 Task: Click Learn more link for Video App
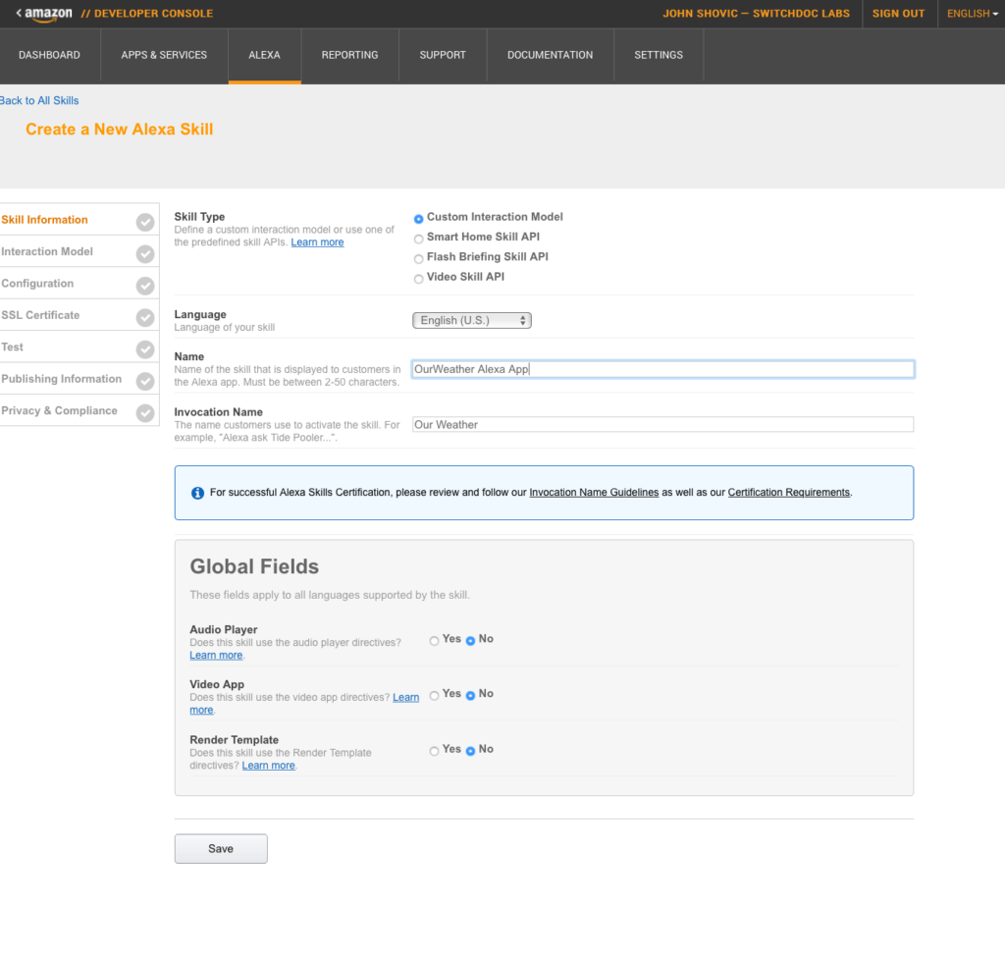[x=405, y=697]
